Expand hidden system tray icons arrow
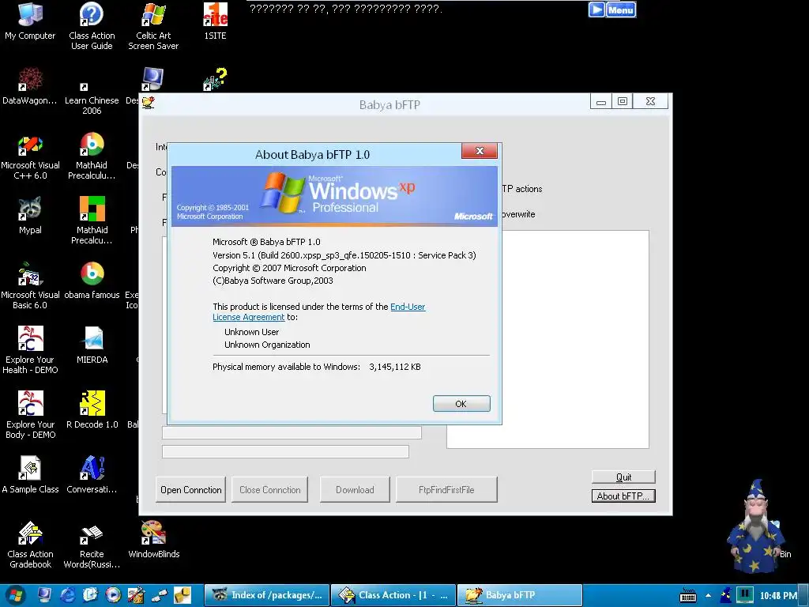 coord(709,596)
